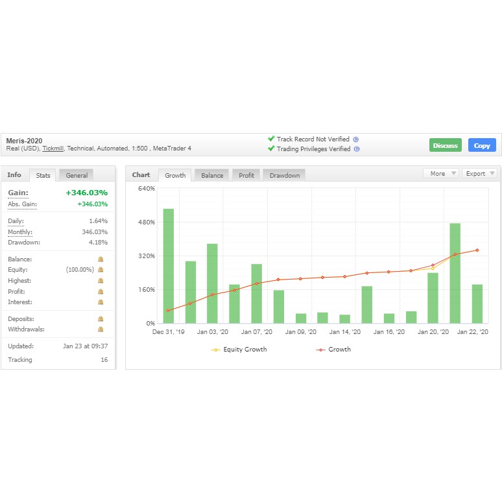The image size is (502, 502).
Task: Click the lock icon beside Deposits
Action: 101,319
